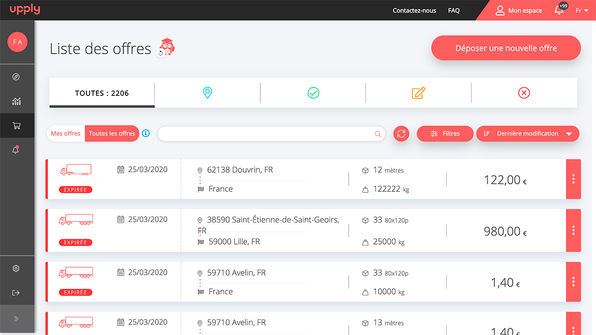This screenshot has height=335, width=596.
Task: Open the Fr language dropdown
Action: click(582, 11)
